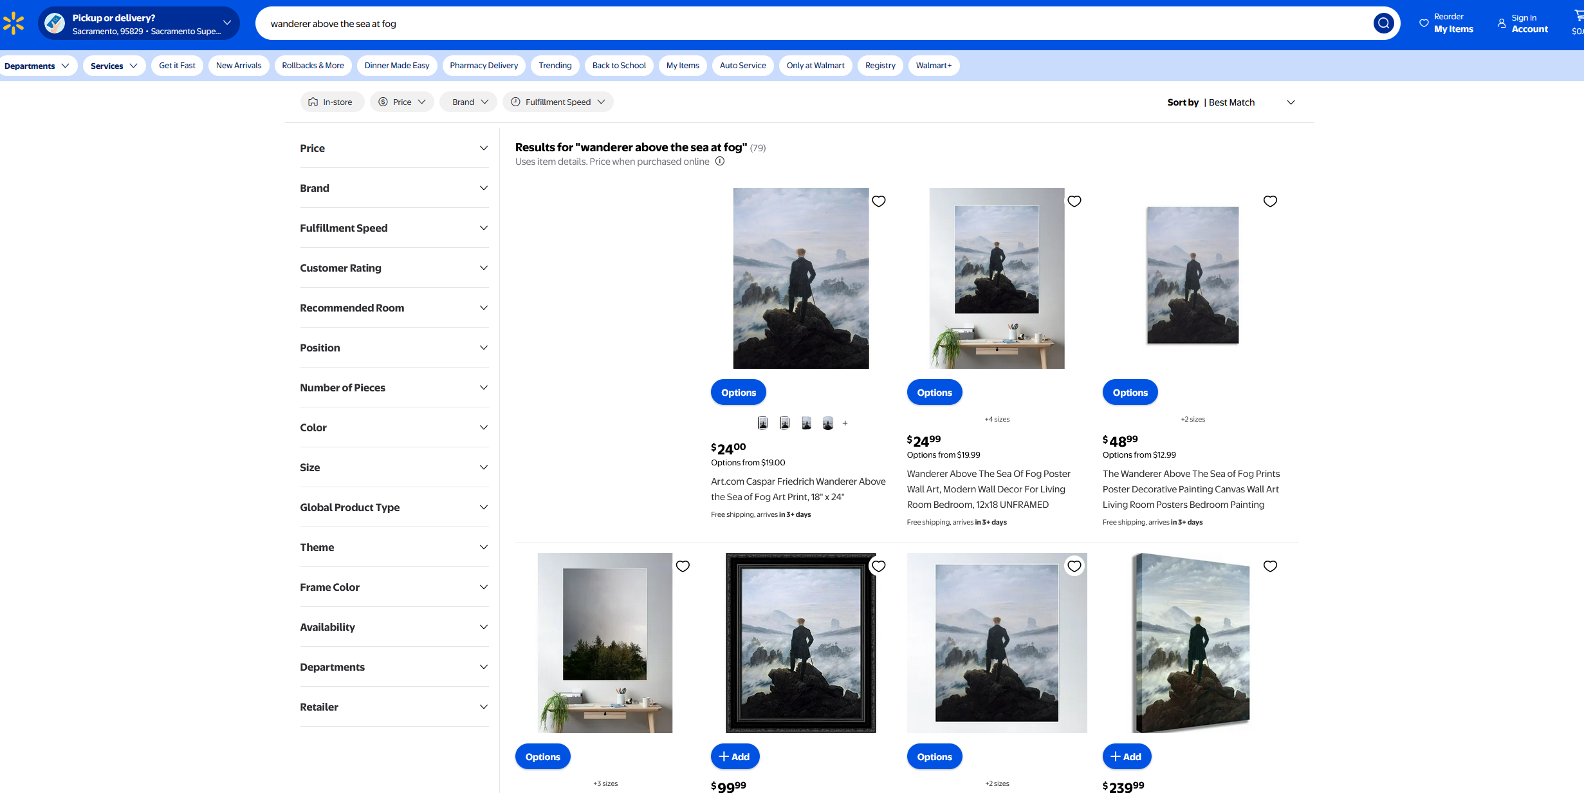The image size is (1584, 793).
Task: Select the fourth variant swatch under Art.com print
Action: [x=828, y=423]
